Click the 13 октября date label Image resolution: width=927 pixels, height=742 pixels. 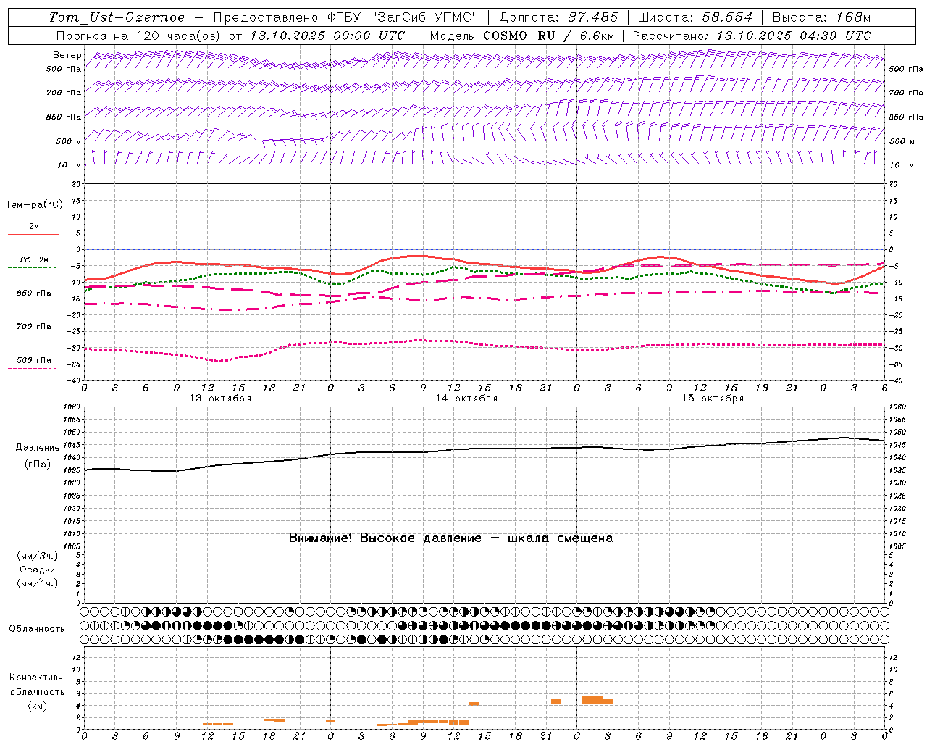(x=221, y=399)
